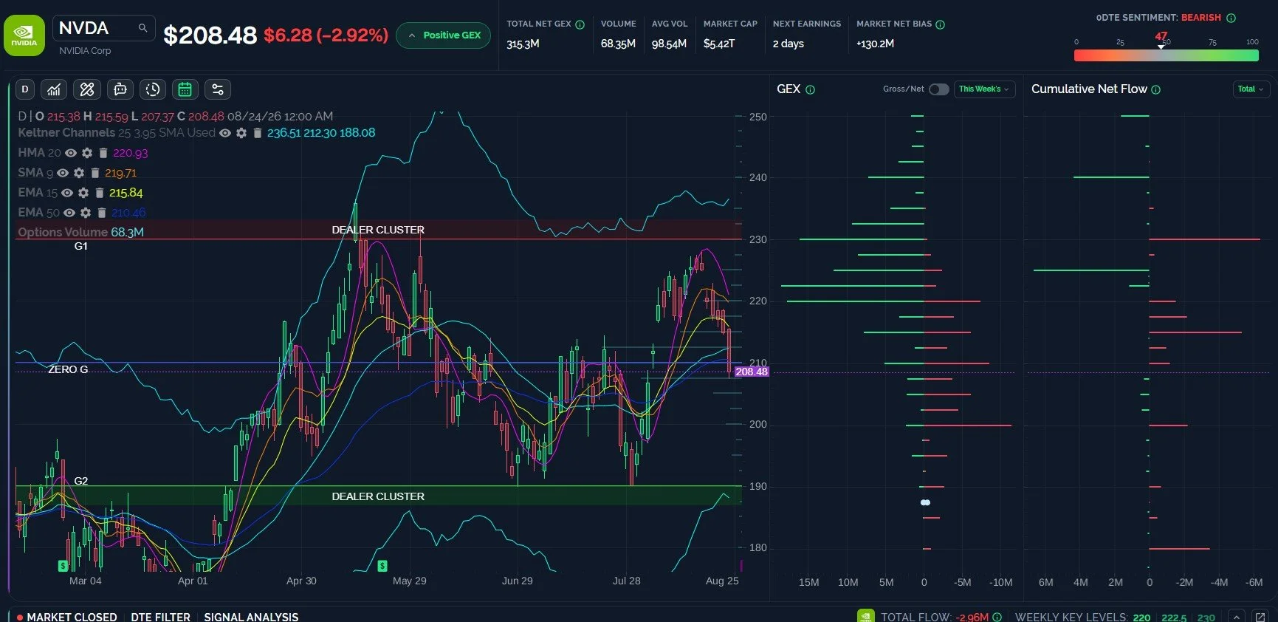This screenshot has width=1278, height=622.
Task: Click the NVDA ticker search field
Action: [104, 28]
